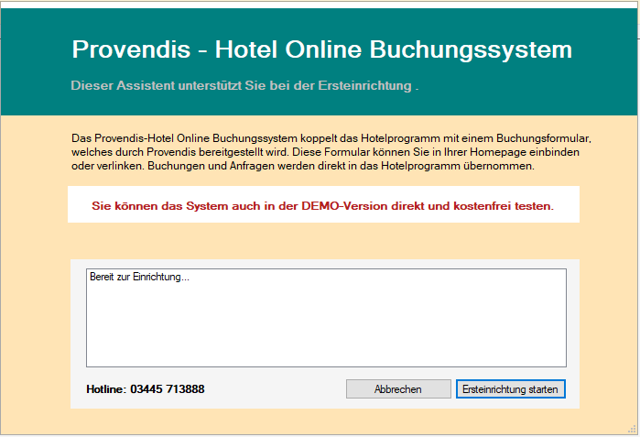This screenshot has height=437, width=640.
Task: Select the Hotline: 03445 713888 text
Action: pos(146,388)
